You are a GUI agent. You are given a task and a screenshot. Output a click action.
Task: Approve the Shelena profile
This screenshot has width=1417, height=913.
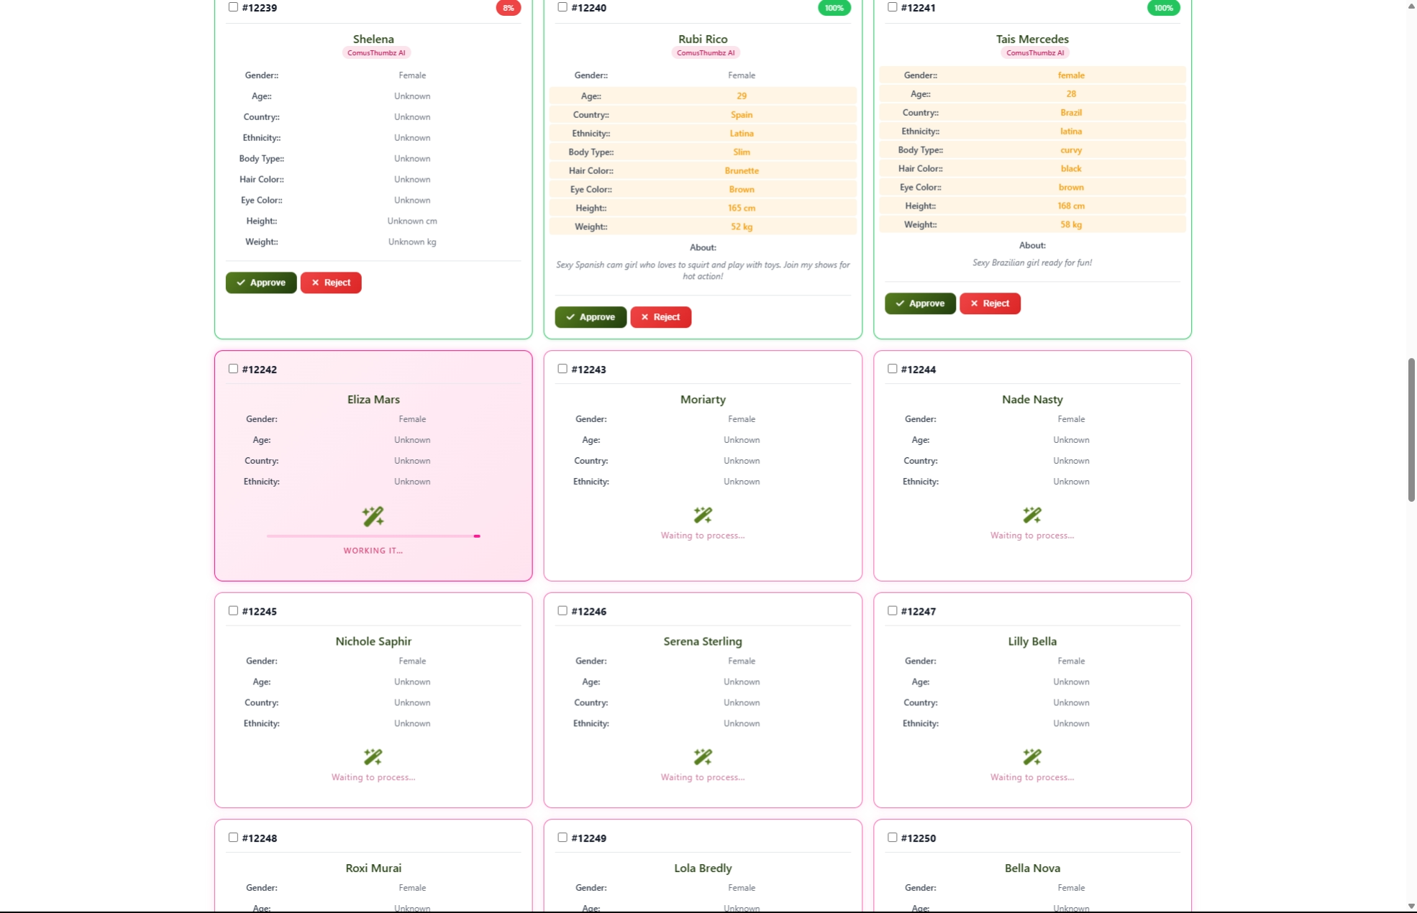pos(260,283)
